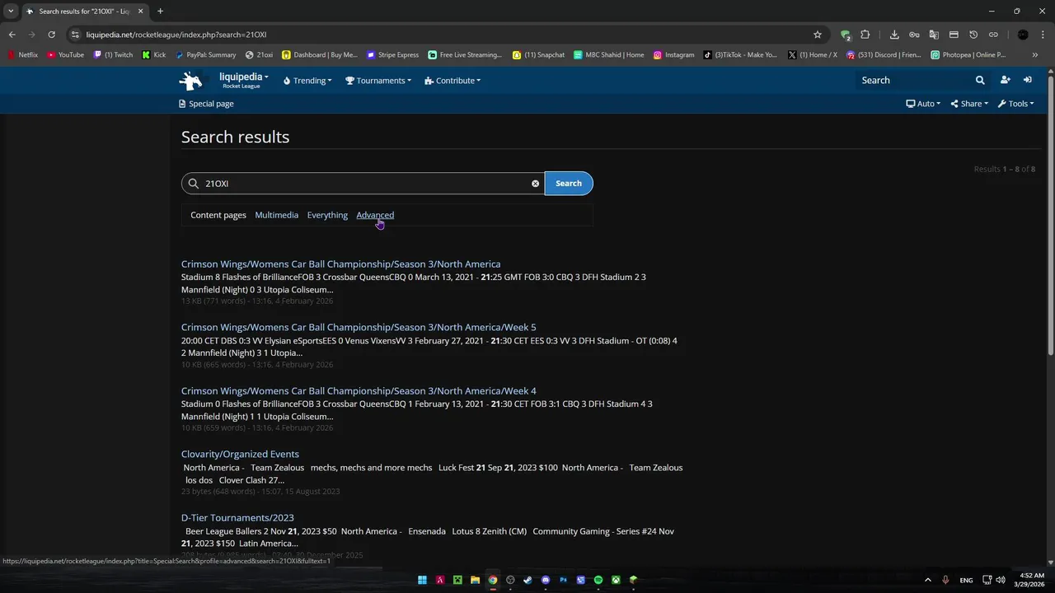Click the header Search text field
The height and width of the screenshot is (593, 1055).
pos(913,81)
